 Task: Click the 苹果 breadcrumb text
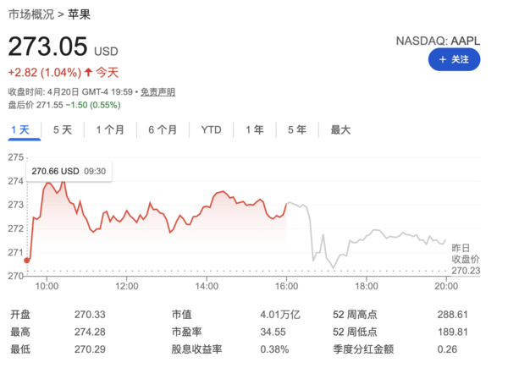point(80,14)
